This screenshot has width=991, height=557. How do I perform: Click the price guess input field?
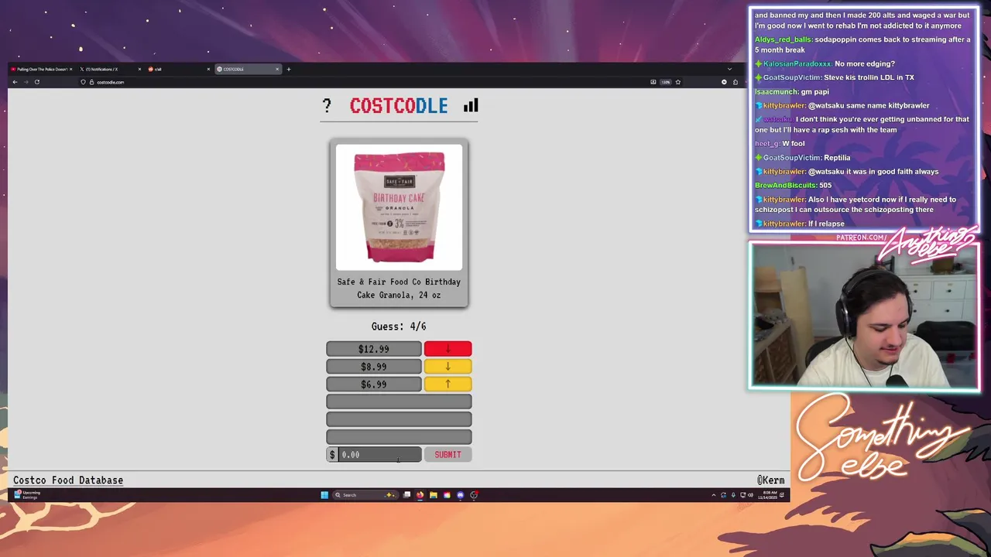click(379, 455)
